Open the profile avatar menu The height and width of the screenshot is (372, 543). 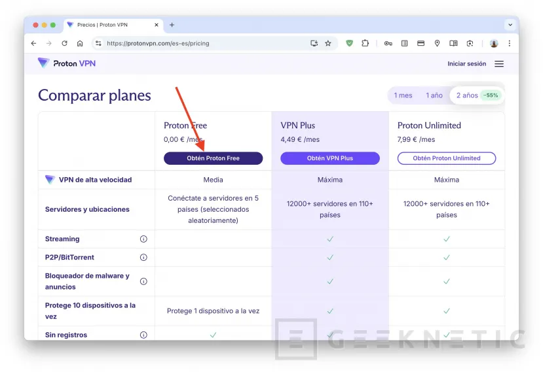(494, 43)
